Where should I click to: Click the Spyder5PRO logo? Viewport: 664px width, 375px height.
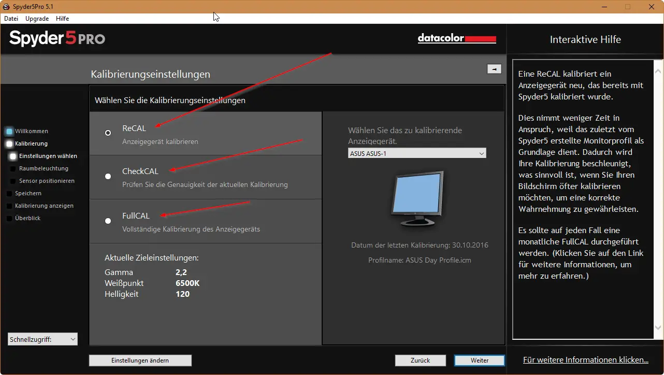click(x=57, y=38)
